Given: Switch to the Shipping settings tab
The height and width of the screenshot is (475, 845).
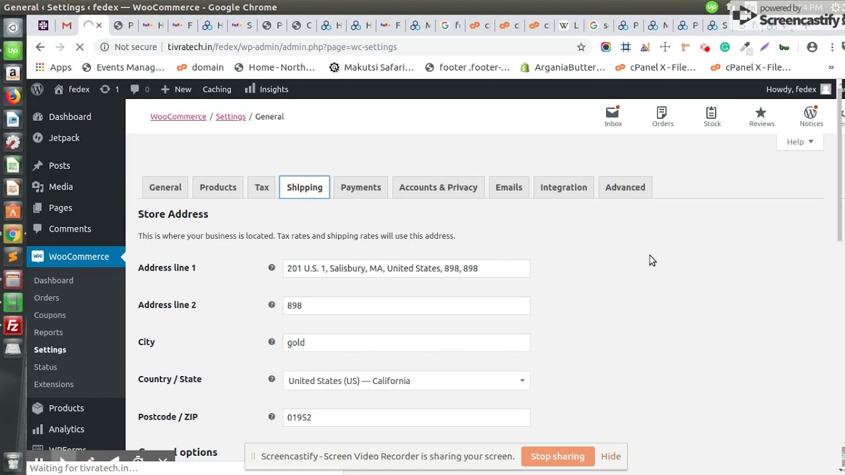Looking at the screenshot, I should [304, 187].
